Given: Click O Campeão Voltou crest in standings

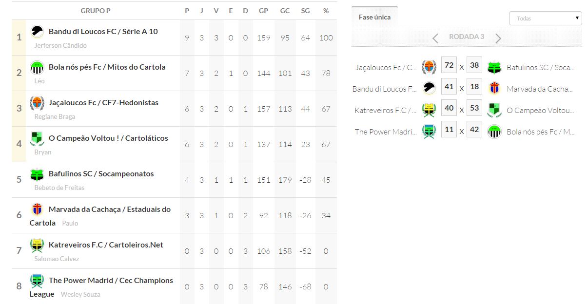Looking at the screenshot, I should (x=37, y=139).
